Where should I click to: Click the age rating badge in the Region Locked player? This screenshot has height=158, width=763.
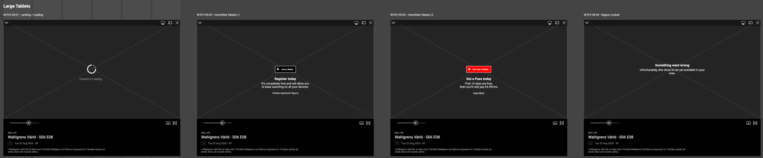591,143
